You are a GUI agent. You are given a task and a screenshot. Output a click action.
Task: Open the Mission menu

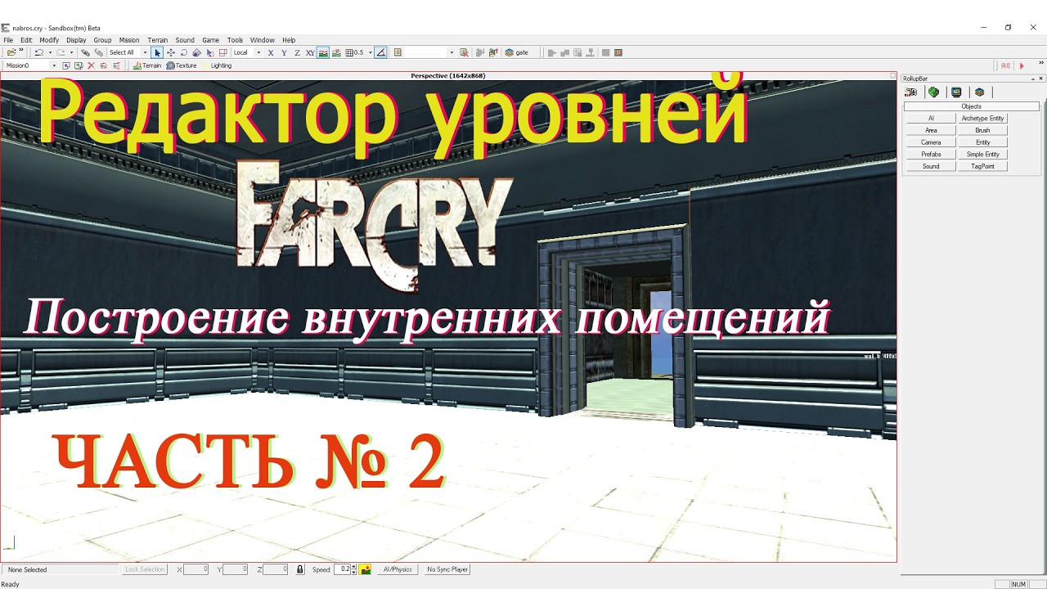129,40
